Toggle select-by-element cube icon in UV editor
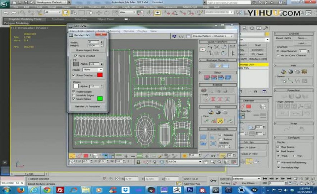This screenshot has width=317, height=194. 95,156
